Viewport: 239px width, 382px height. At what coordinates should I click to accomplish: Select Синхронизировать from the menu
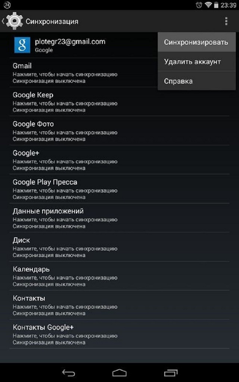pos(196,42)
